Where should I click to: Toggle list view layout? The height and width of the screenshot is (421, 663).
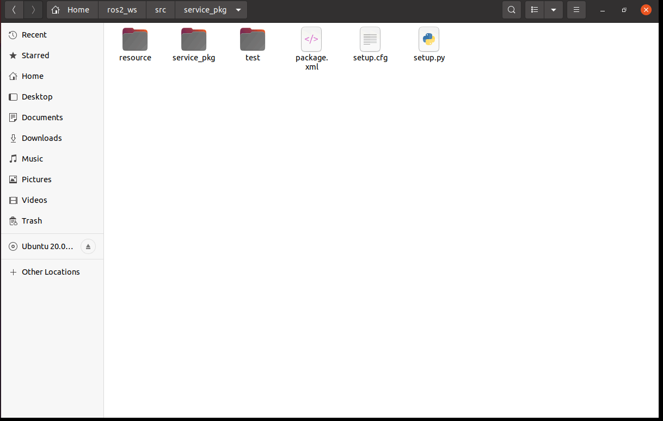(x=535, y=10)
